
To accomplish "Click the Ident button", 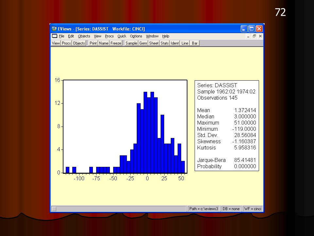I will tap(175, 43).
